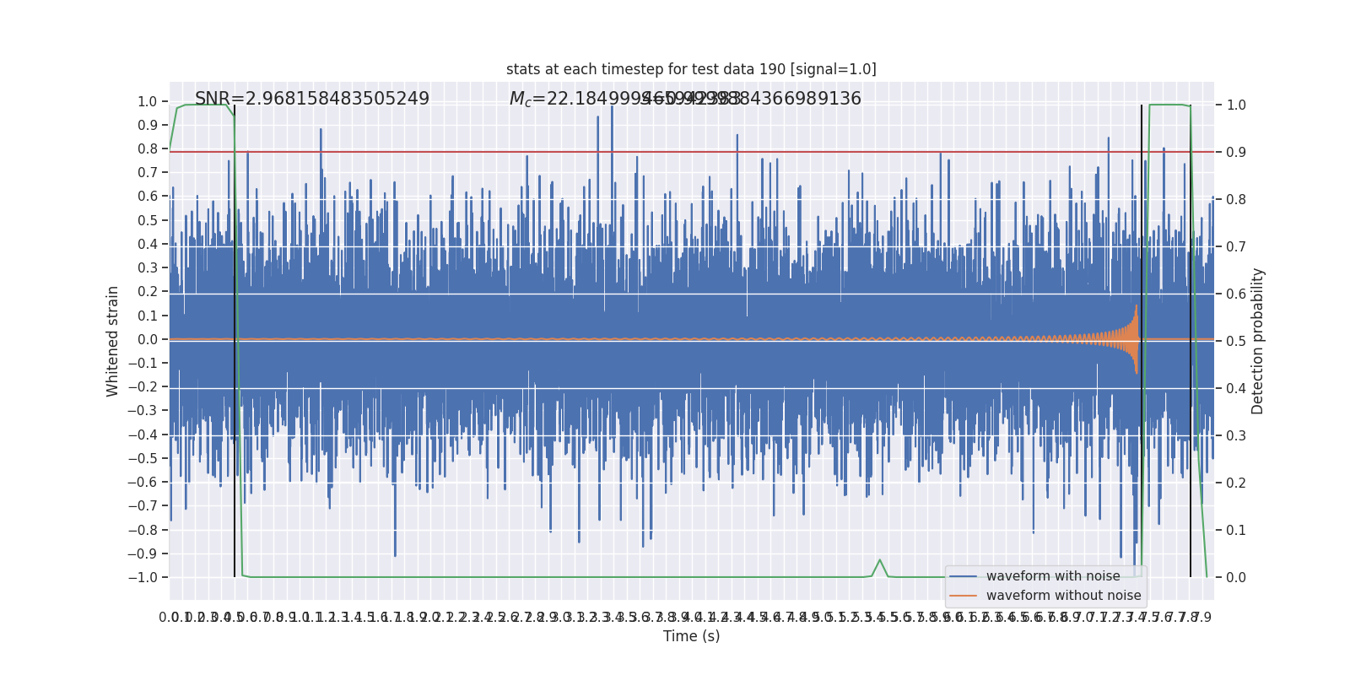The image size is (1350, 675).
Task: Click Whitened strain tick label 0.6
Action: pos(148,196)
